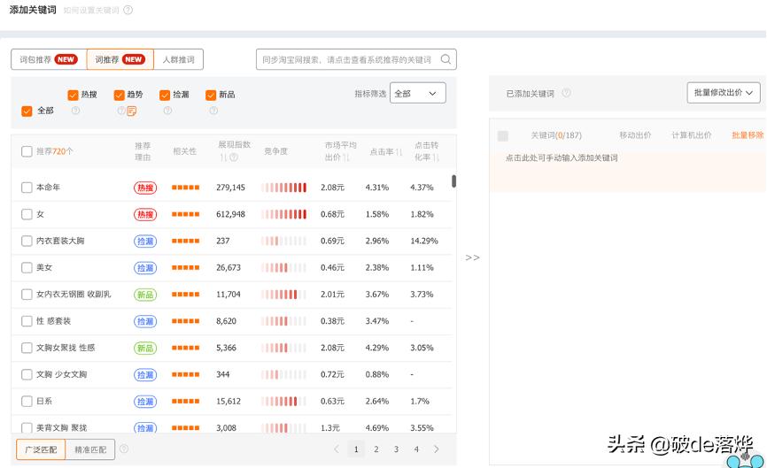This screenshot has width=767, height=468.
Task: Check the 性 感套装 keyword row
Action: pyautogui.click(x=27, y=321)
